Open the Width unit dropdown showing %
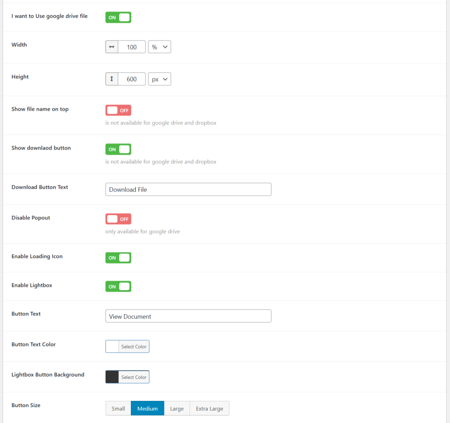The height and width of the screenshot is (423, 450). coord(159,47)
